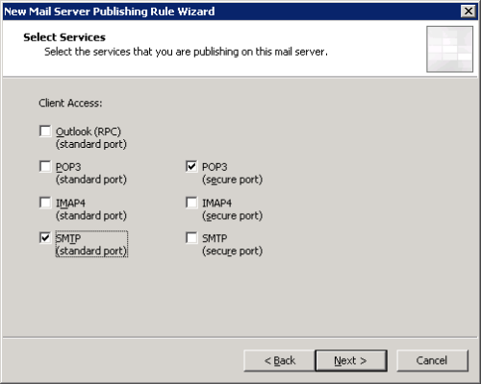Image resolution: width=481 pixels, height=384 pixels.
Task: Uncheck the SMTP standard port checkbox
Action: pyautogui.click(x=45, y=238)
